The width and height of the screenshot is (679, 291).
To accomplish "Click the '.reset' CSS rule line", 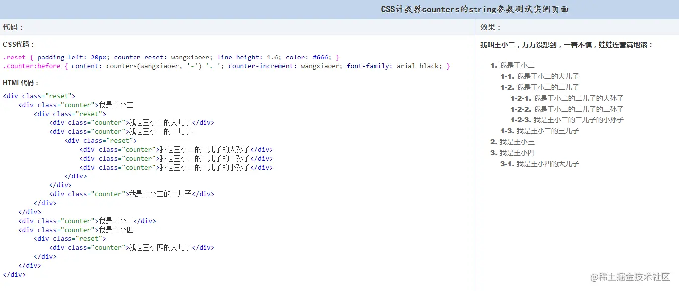I will pos(171,58).
